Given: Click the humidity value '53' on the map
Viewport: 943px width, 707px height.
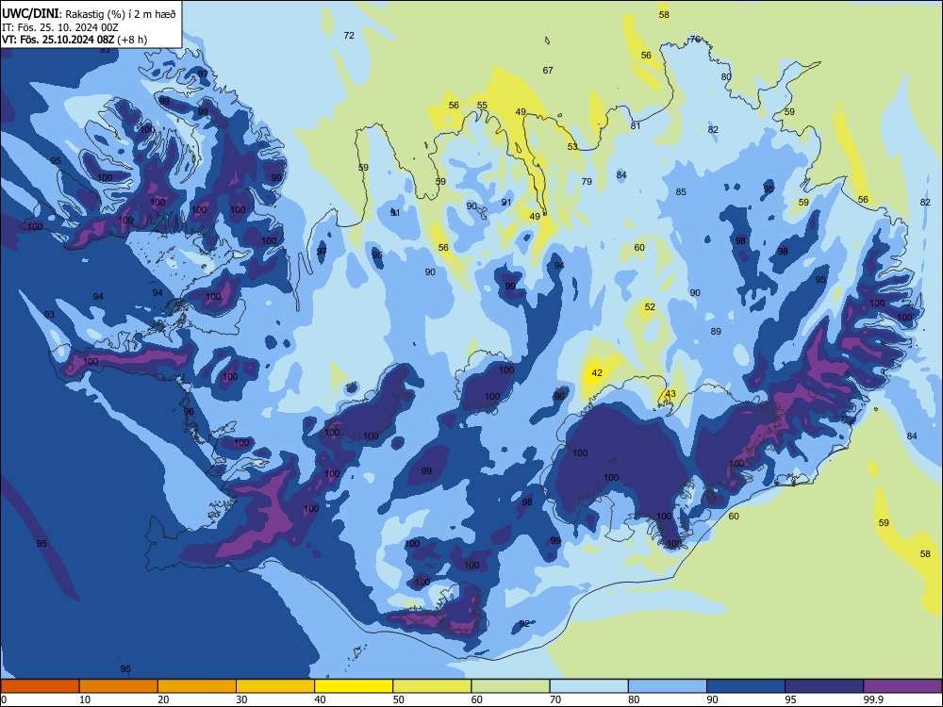Looking at the screenshot, I should point(572,147).
